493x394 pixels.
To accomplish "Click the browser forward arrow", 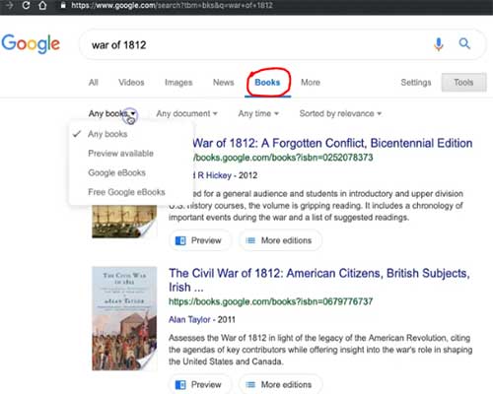I will pyautogui.click(x=9, y=5).
